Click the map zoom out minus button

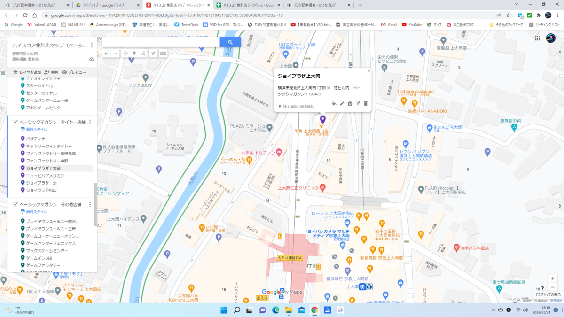tap(553, 287)
